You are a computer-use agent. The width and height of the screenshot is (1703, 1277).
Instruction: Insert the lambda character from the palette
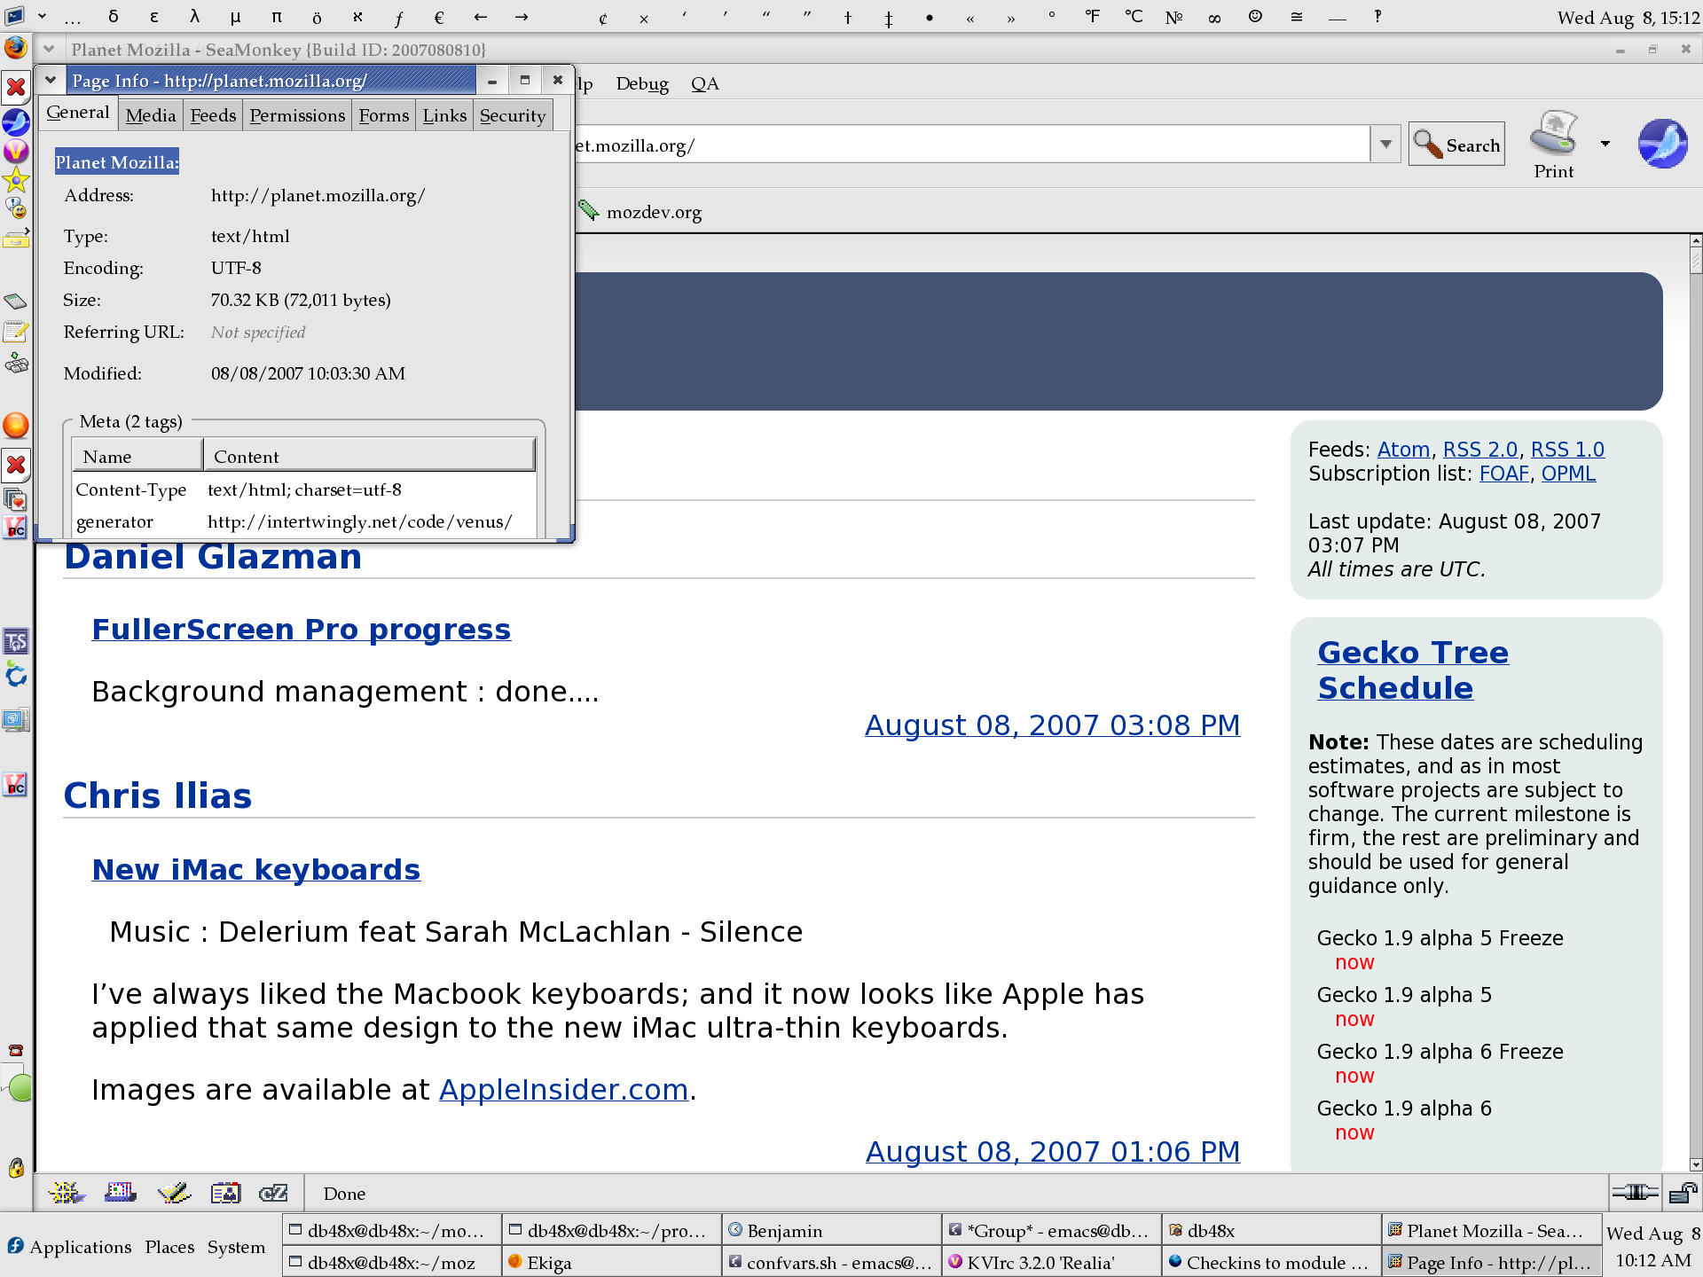coord(194,16)
